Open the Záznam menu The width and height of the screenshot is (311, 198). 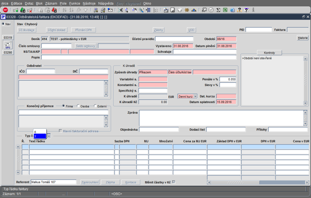pos(51,3)
